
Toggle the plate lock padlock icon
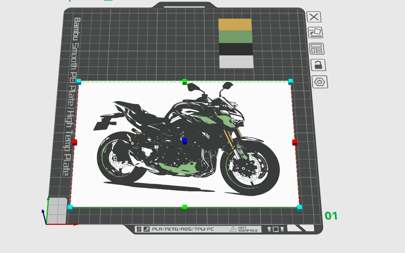(x=318, y=65)
